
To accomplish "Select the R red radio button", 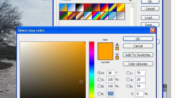I will 99,94.
